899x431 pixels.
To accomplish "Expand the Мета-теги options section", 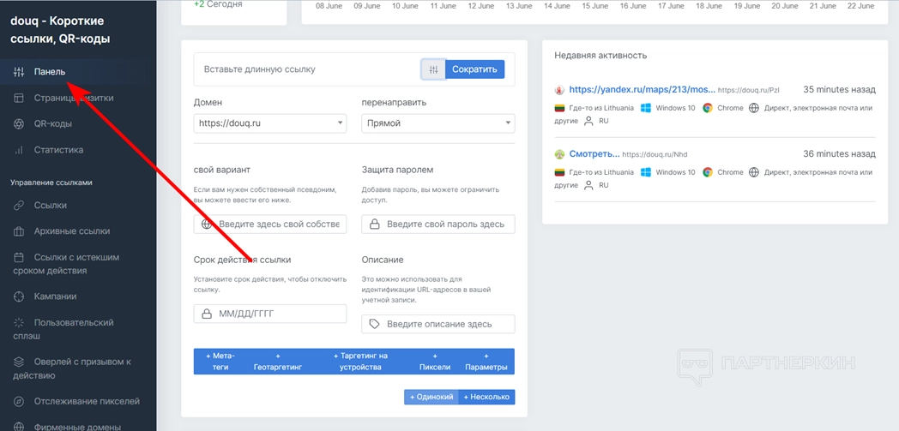I will click(220, 361).
